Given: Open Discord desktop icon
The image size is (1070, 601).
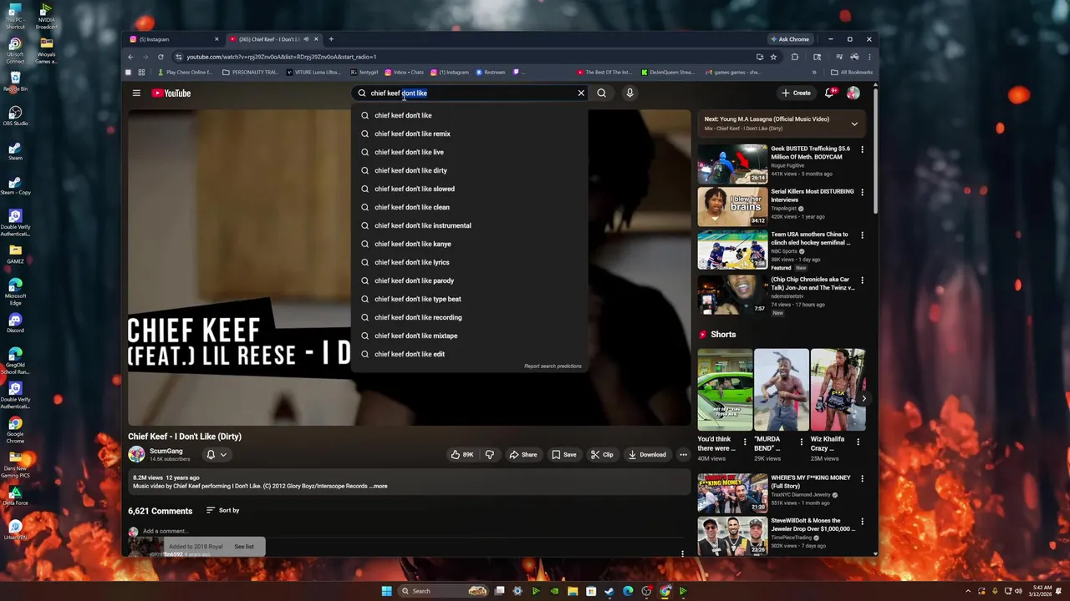Looking at the screenshot, I should click(x=15, y=322).
